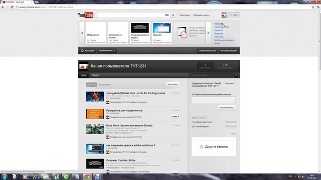Click the feed Настройки button
The image size is (321, 180).
173,84
